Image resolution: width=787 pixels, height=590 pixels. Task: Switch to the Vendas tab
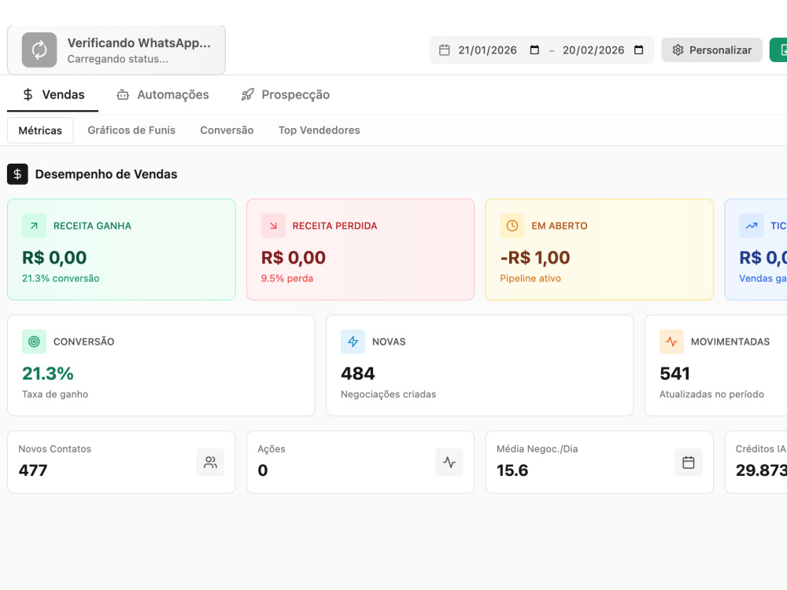click(x=53, y=95)
